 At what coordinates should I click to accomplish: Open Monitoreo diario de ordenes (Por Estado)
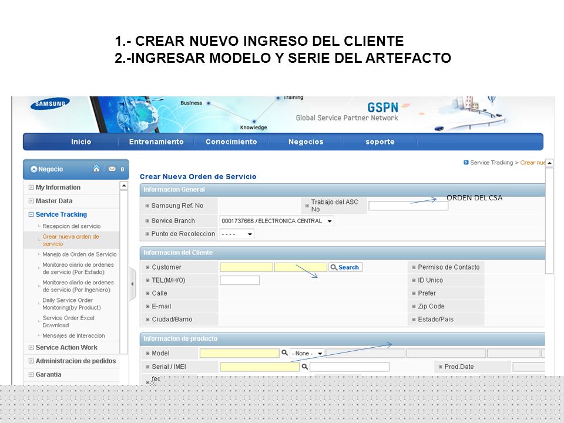click(x=78, y=268)
